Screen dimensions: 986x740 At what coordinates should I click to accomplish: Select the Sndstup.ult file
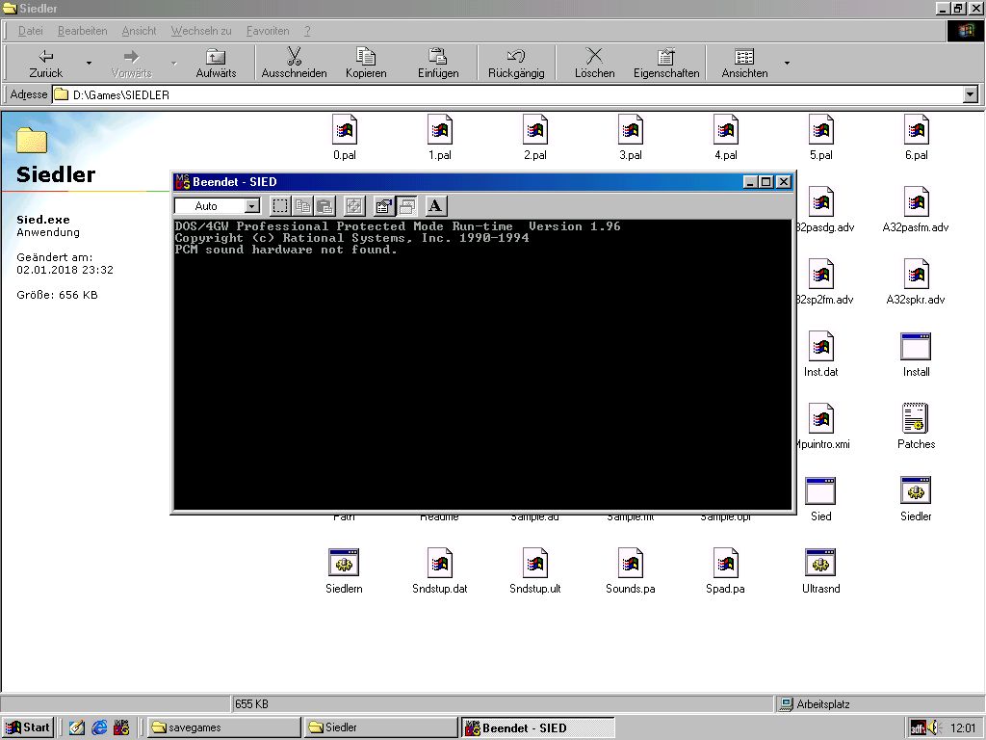535,571
